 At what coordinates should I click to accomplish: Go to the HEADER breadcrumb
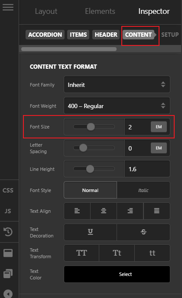click(x=106, y=35)
